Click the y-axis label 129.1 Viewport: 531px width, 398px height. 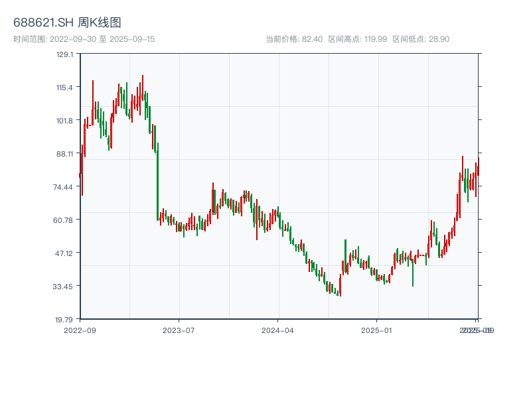[x=64, y=54]
